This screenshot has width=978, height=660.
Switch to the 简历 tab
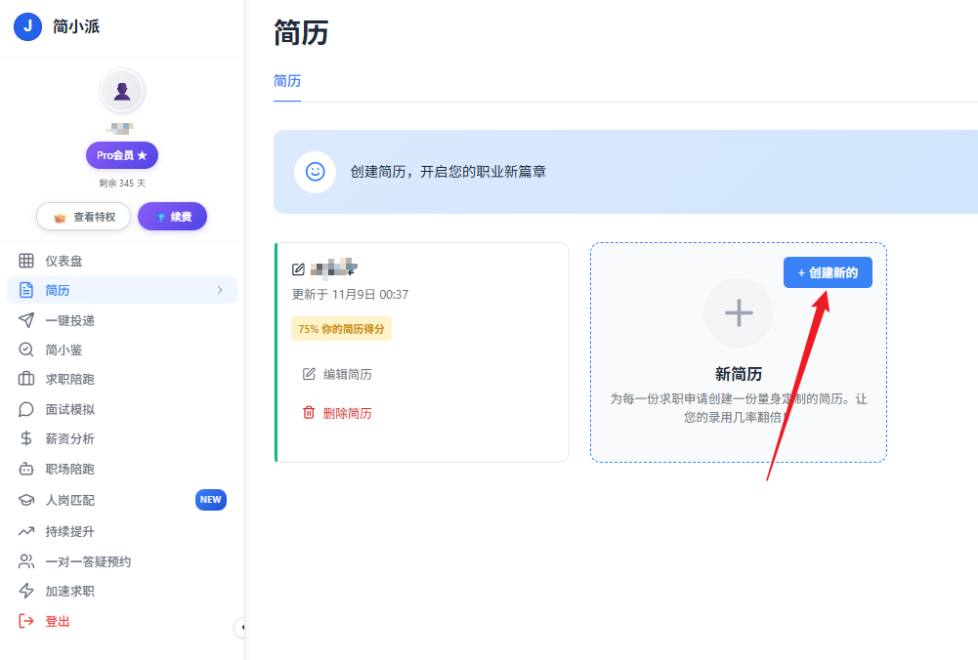pyautogui.click(x=286, y=81)
